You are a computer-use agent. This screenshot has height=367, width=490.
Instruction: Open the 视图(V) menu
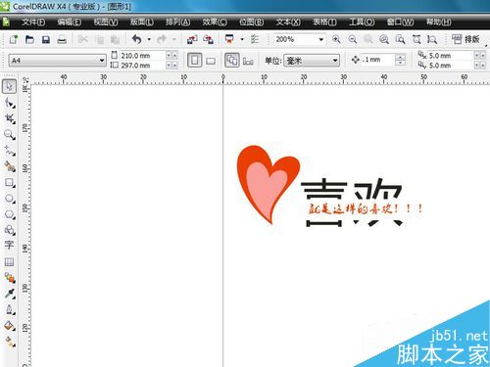click(106, 23)
